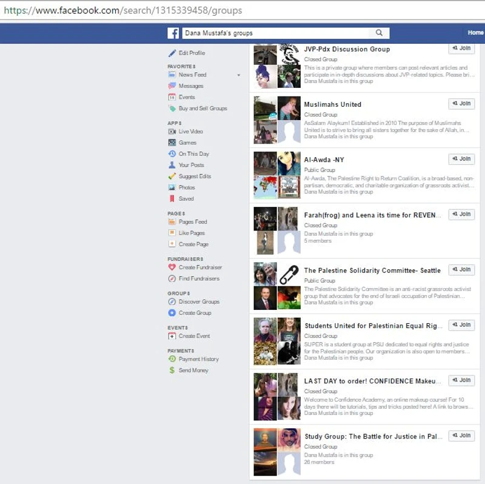This screenshot has height=484, width=485.
Task: Click the Students United group thumbnail collage
Action: point(277,341)
